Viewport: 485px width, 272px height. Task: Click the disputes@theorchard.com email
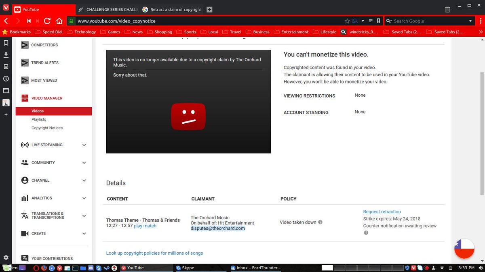pos(218,228)
